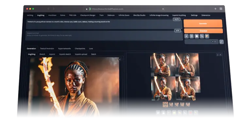Open the Checkpoints sub-tab
Viewport: 251px width, 123px height.
pos(80,48)
